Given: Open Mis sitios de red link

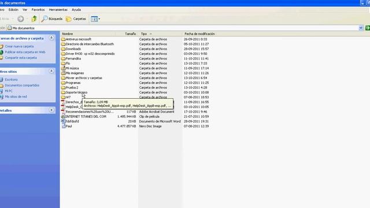Looking at the screenshot, I should coord(16,96).
